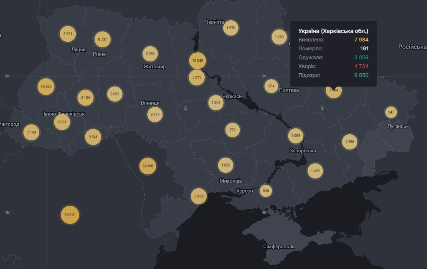Click the 8 737 marker above Рівне
The image size is (427, 269).
[x=102, y=39]
